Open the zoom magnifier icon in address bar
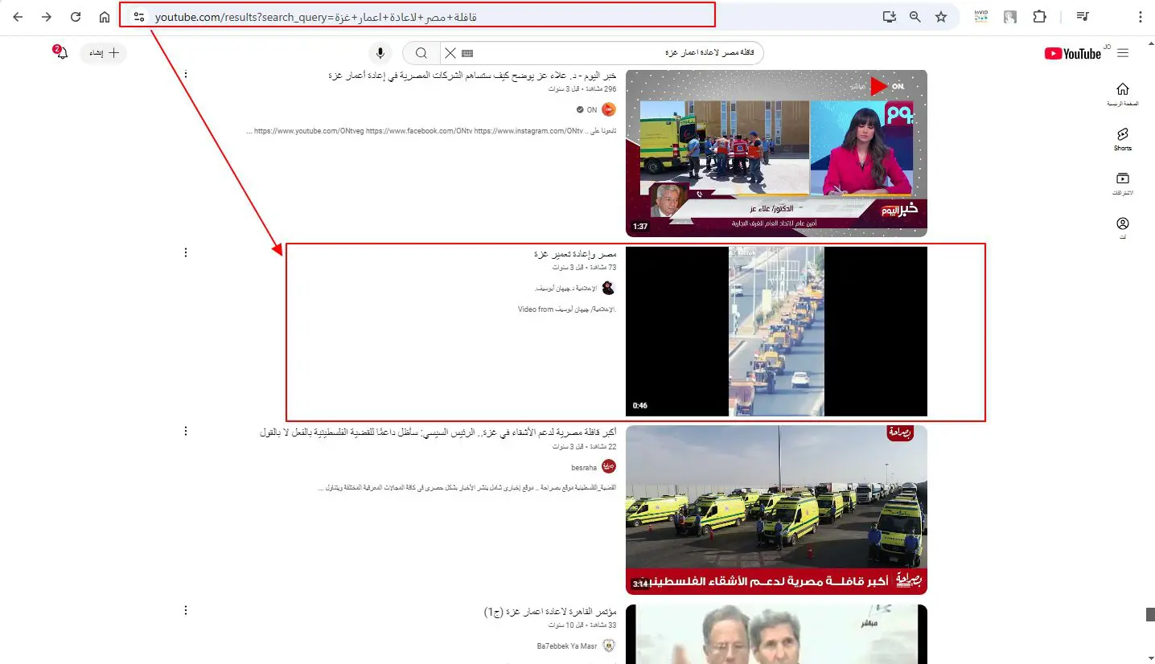 (915, 16)
